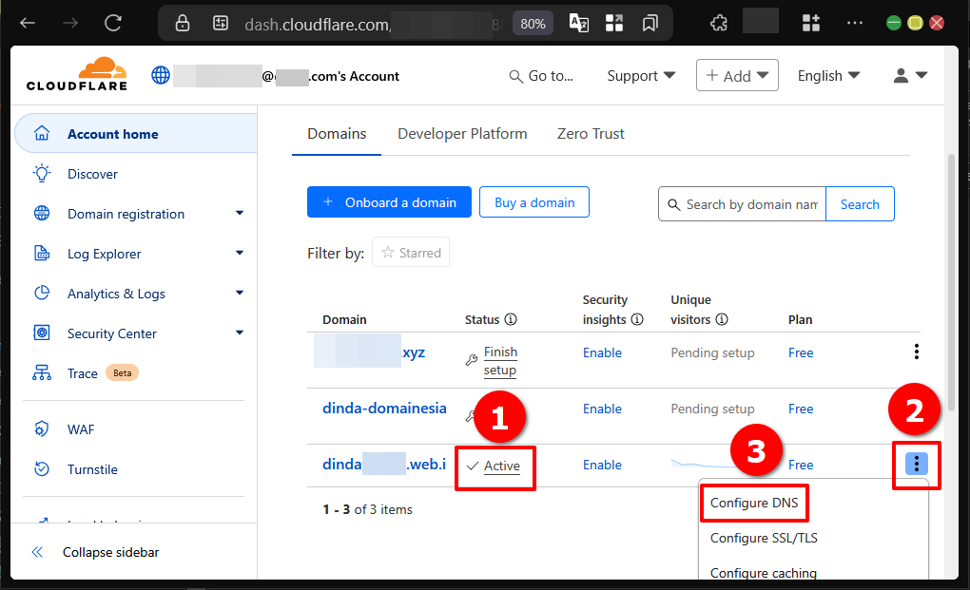Screen dimensions: 970x590
Task: Click the Search by domain name field
Action: click(742, 204)
